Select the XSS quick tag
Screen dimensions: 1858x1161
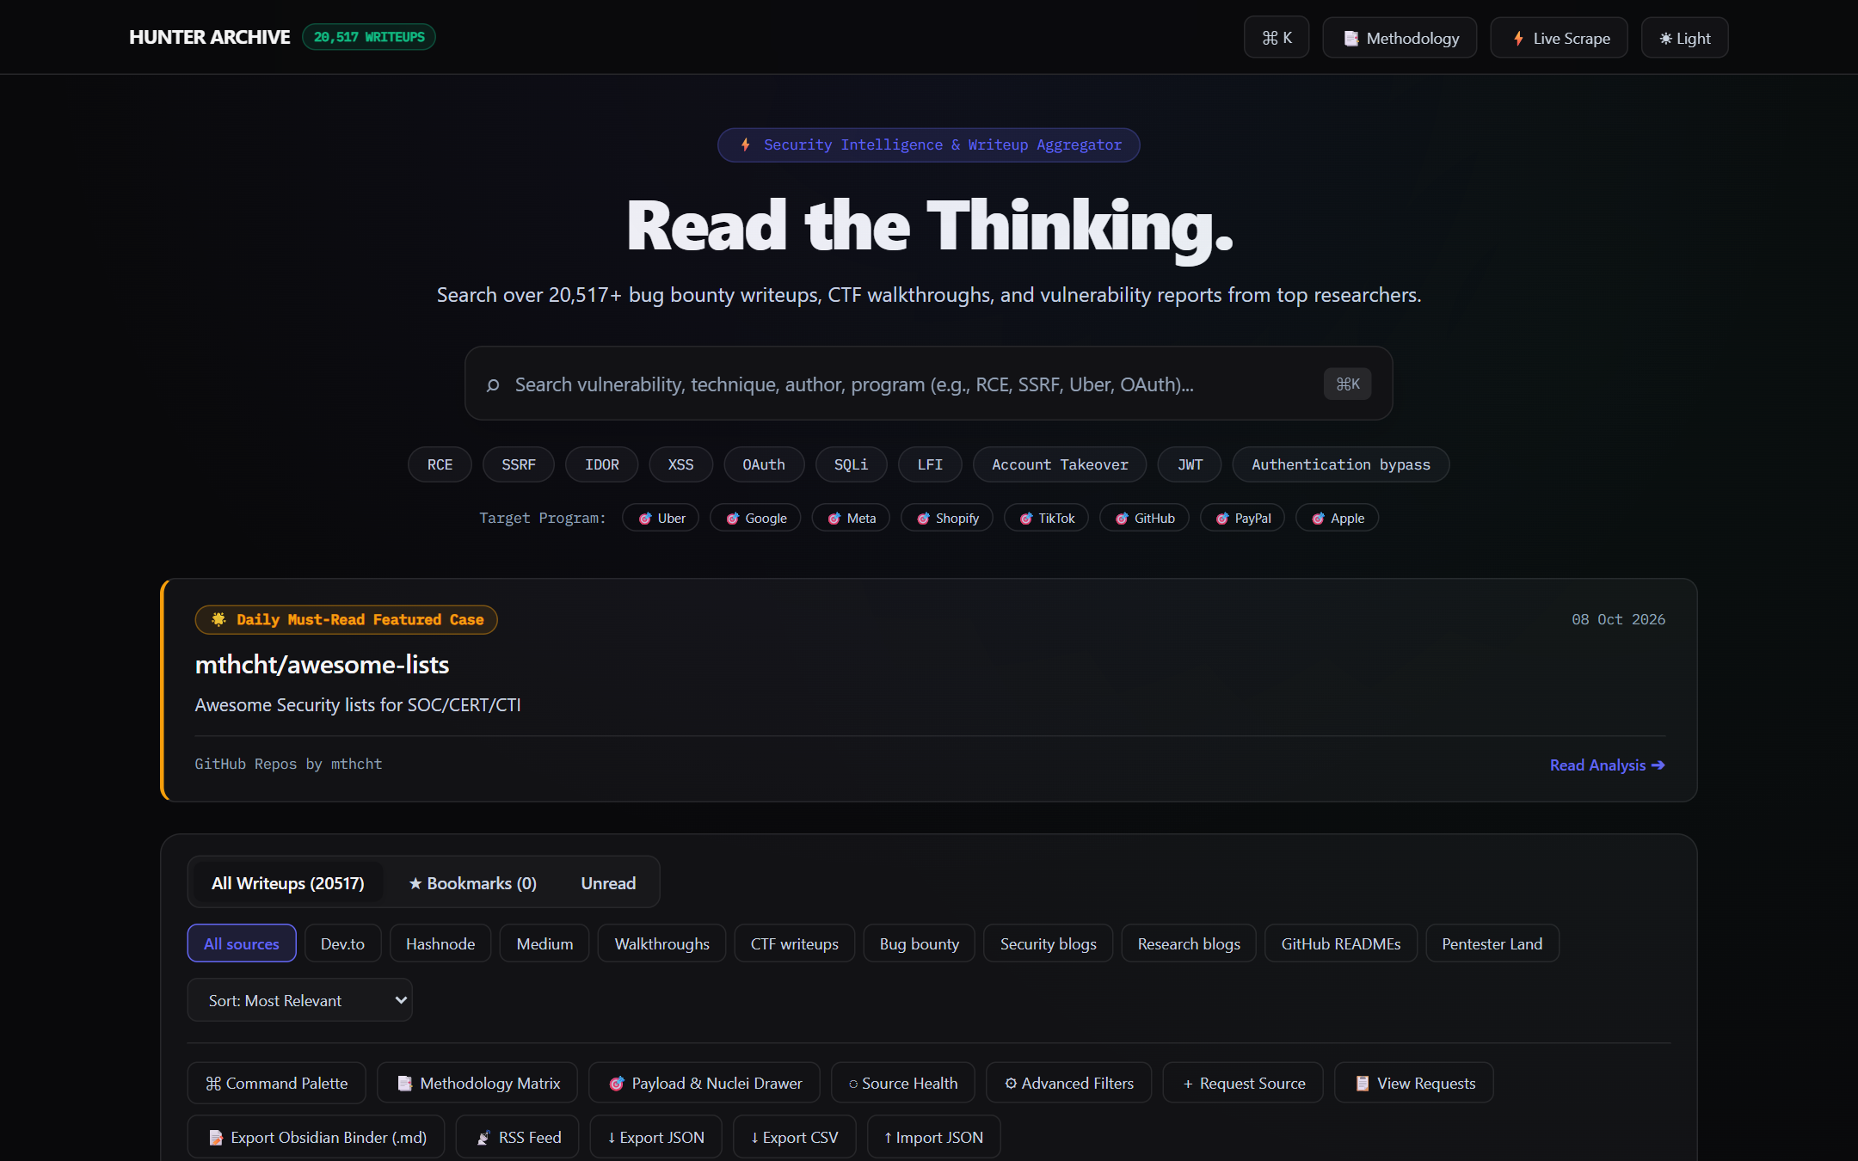point(681,464)
